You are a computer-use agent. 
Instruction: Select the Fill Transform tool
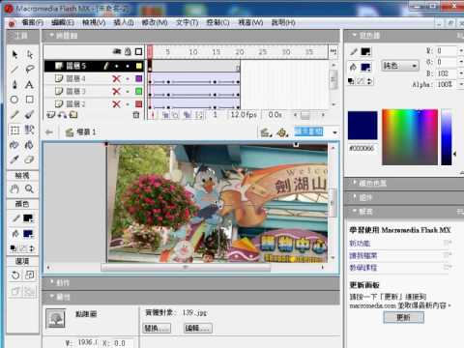click(x=30, y=130)
